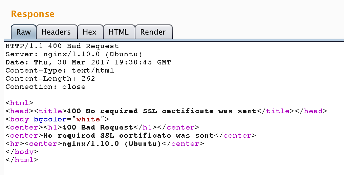
Task: Open the Headers tab
Action: [x=57, y=32]
